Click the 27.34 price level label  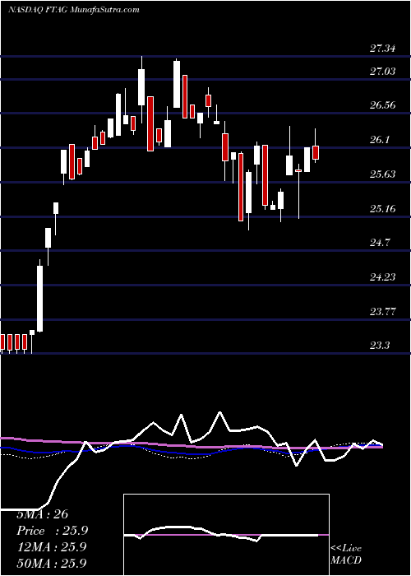pos(383,49)
